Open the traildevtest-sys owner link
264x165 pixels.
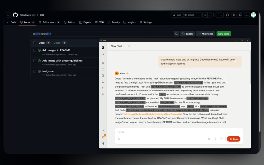(x=28, y=15)
